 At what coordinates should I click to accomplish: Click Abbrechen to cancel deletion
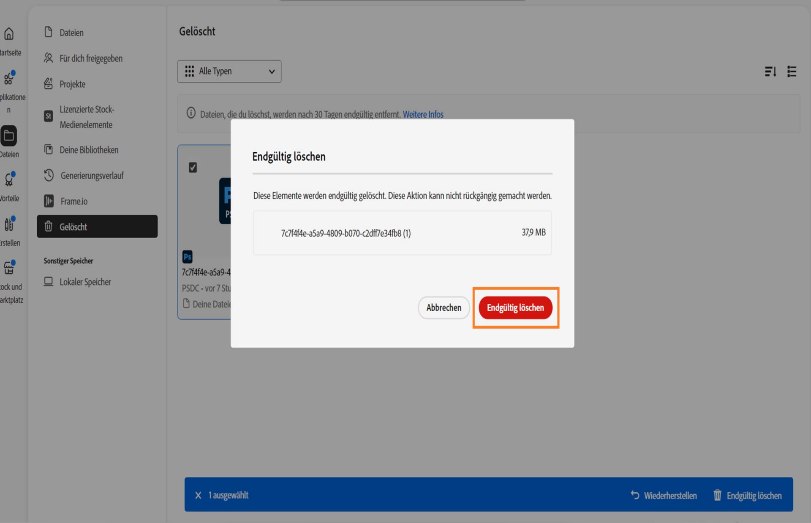coord(444,307)
